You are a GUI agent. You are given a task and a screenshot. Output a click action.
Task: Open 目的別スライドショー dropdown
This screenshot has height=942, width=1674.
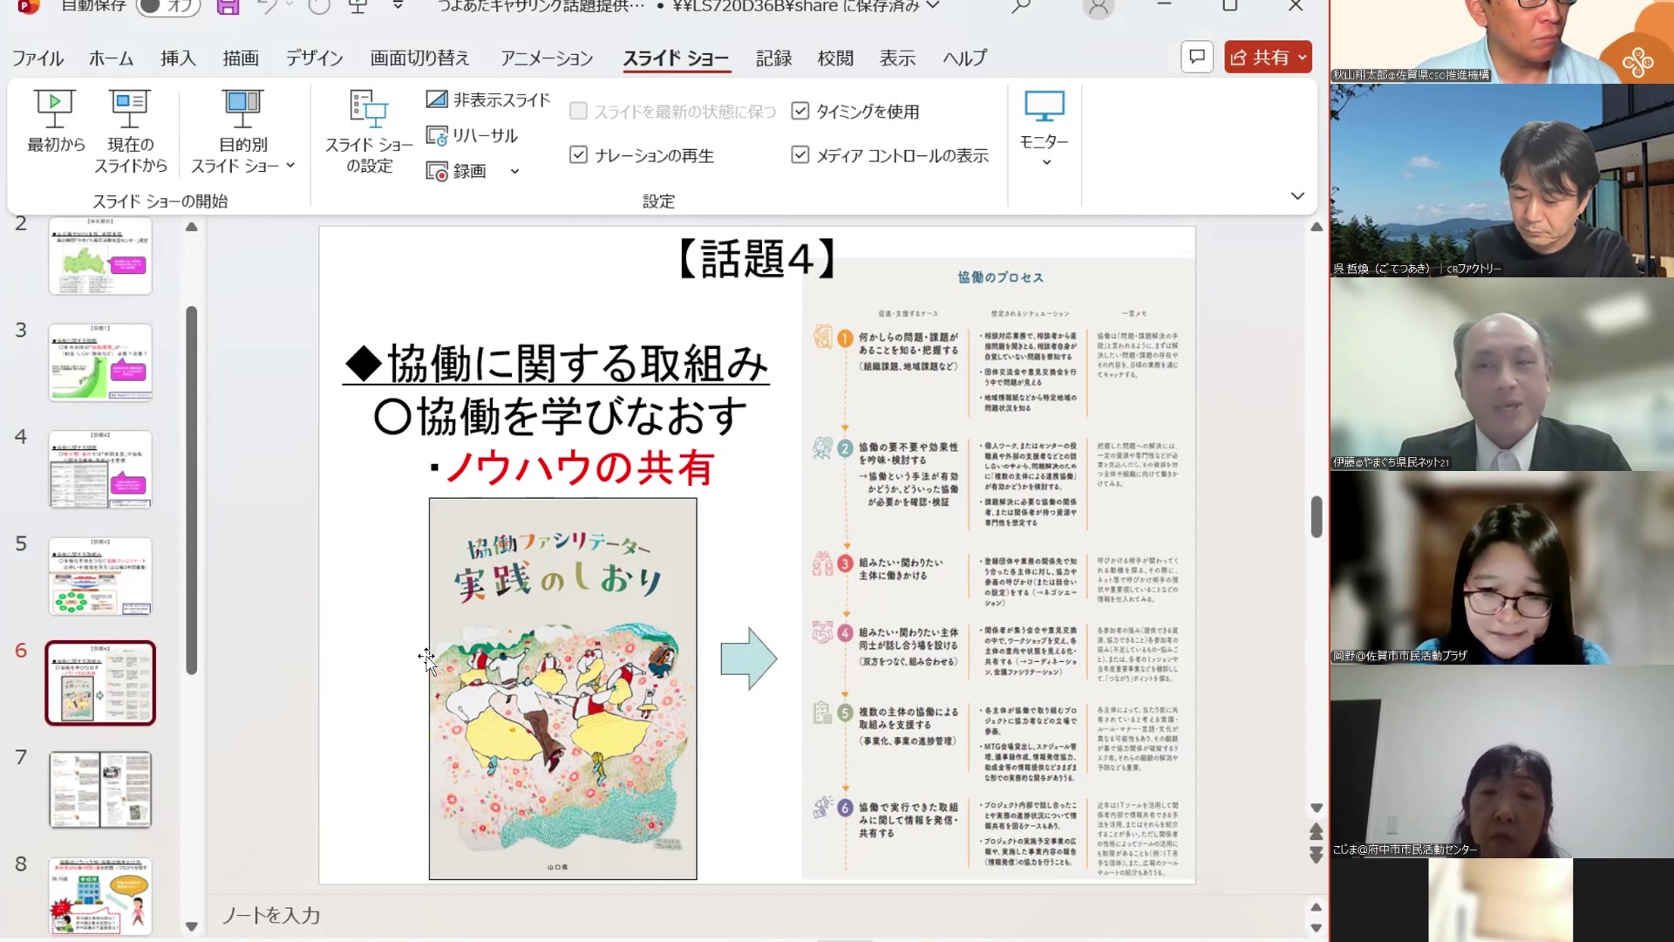click(243, 131)
